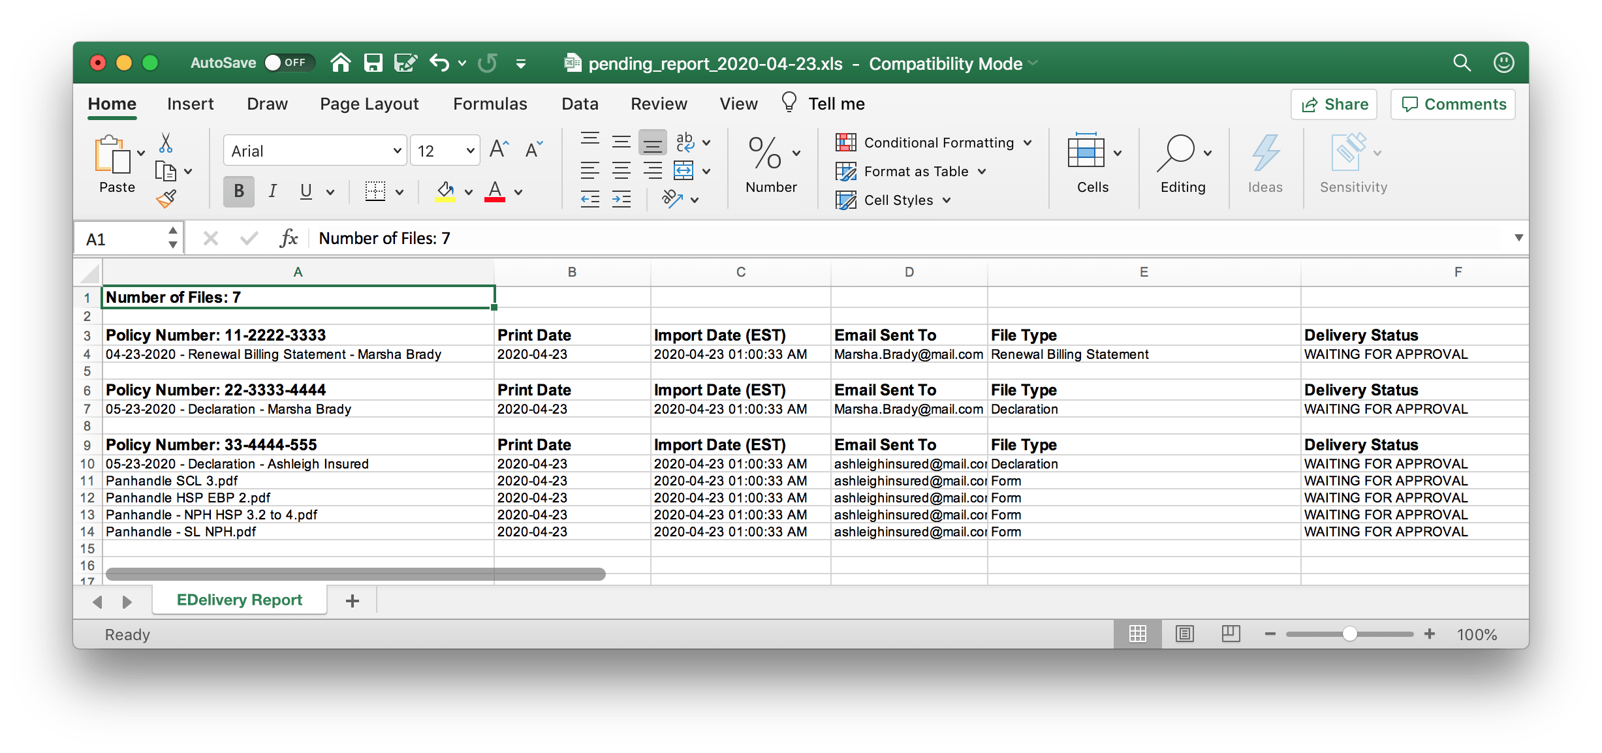Click the Increase Font Size icon
The image size is (1602, 753).
click(x=499, y=150)
